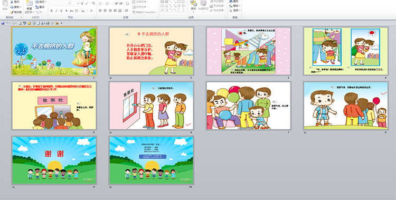The image size is (396, 200).
Task: Open the Quick Styles gallery menu
Action: [x=203, y=5]
